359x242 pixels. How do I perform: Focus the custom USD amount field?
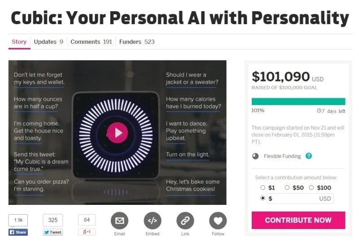coord(300,199)
